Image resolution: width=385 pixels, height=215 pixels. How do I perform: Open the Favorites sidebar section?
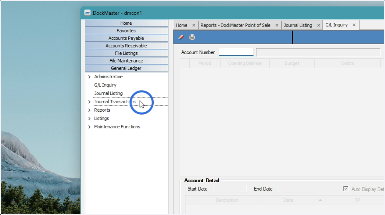pyautogui.click(x=126, y=31)
